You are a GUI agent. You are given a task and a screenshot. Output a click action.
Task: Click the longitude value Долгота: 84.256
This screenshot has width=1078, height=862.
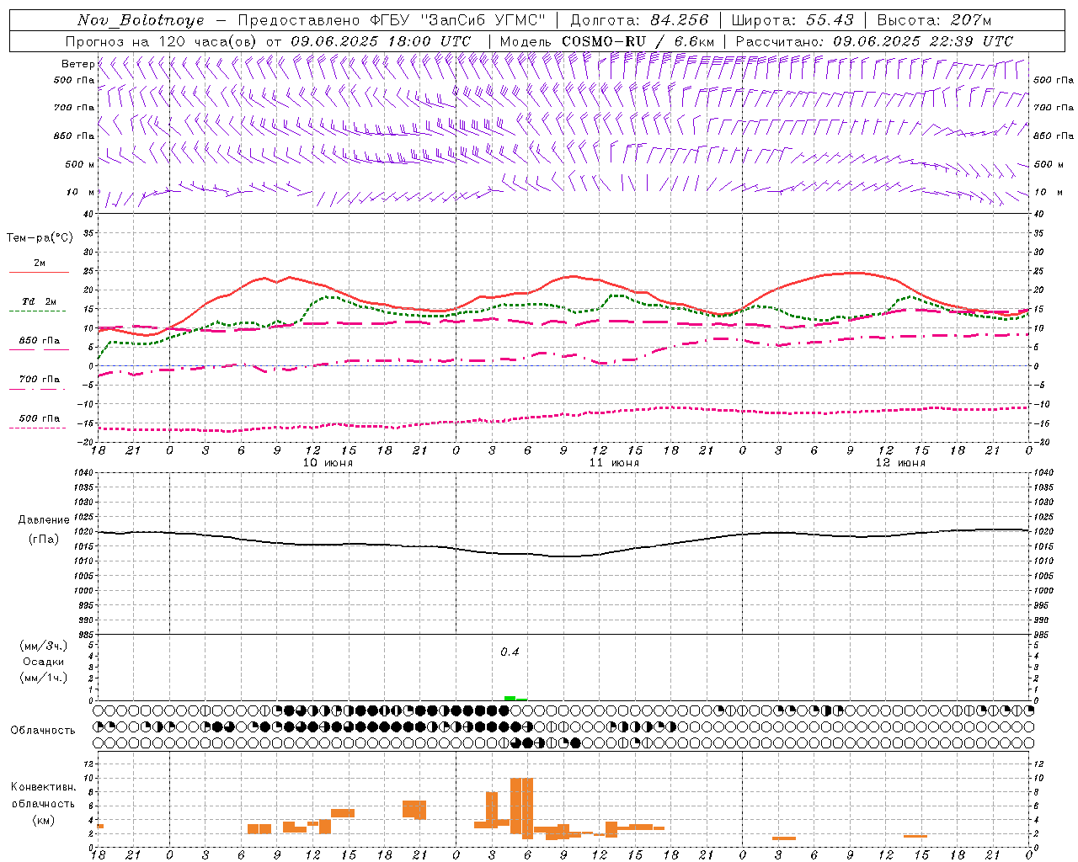coord(639,20)
